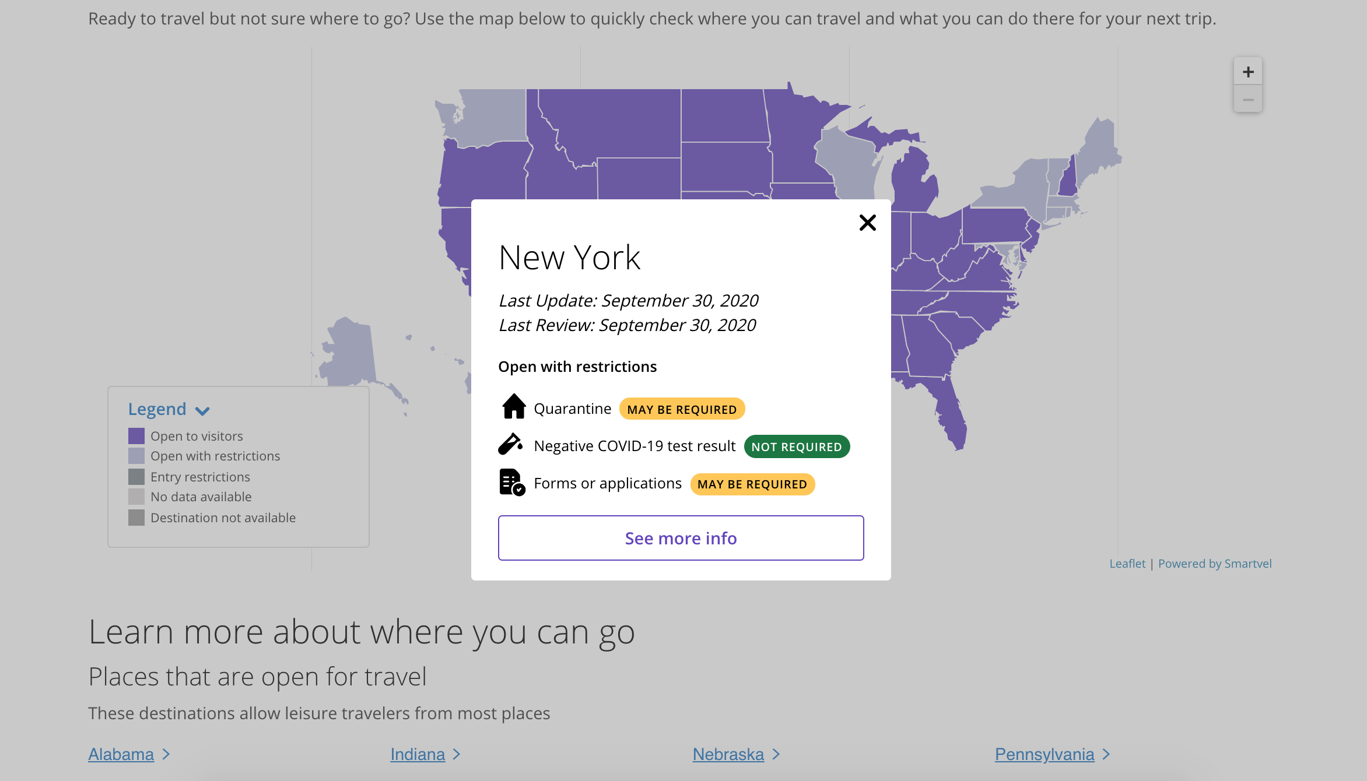
Task: Click the Quarantine house icon
Action: tap(514, 407)
